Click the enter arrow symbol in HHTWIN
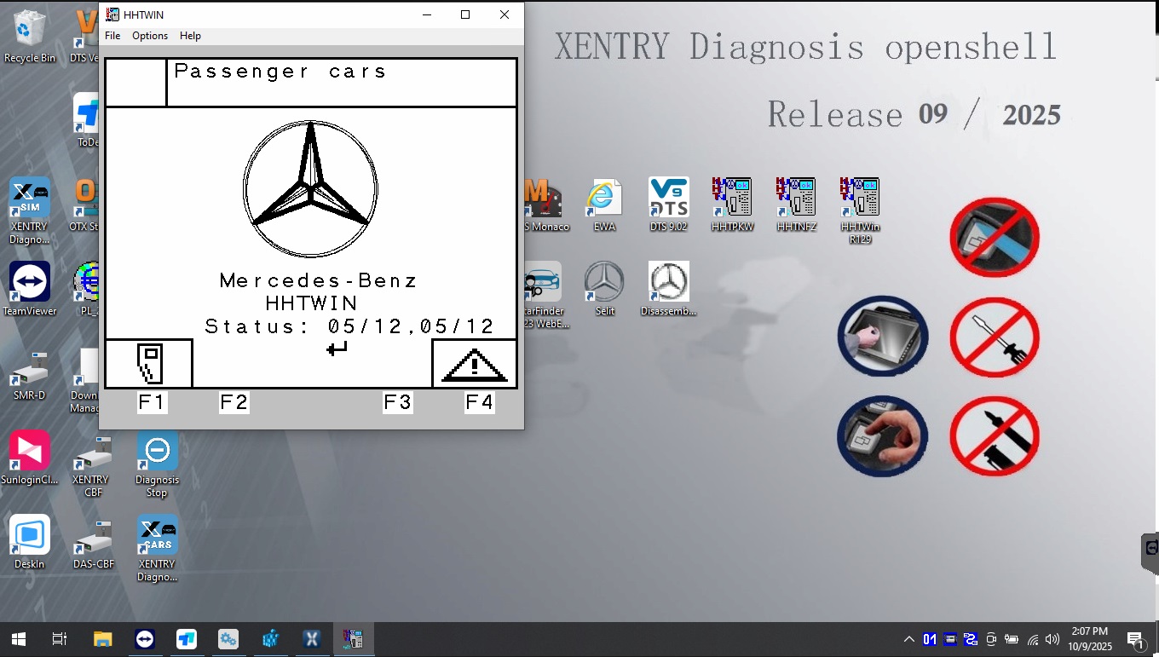Screen dimensions: 1159x657 coord(337,349)
